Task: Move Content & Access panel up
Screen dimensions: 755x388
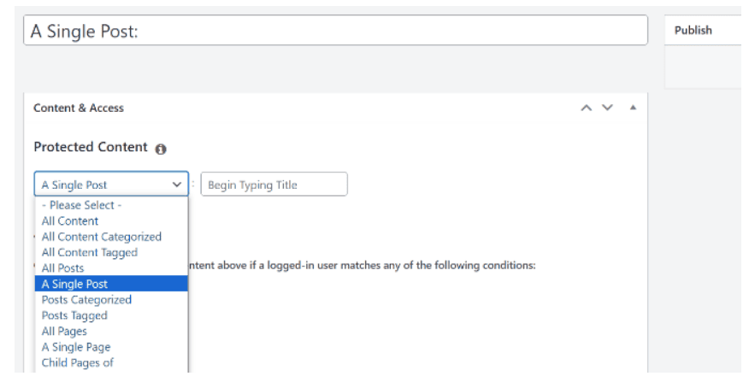Action: pos(586,108)
